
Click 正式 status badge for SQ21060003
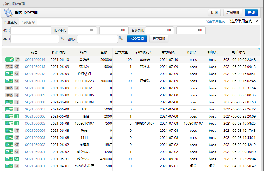[10, 137]
